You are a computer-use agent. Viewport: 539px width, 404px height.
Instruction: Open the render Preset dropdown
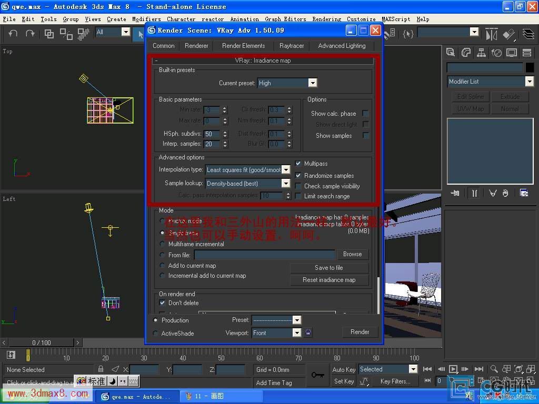(297, 320)
